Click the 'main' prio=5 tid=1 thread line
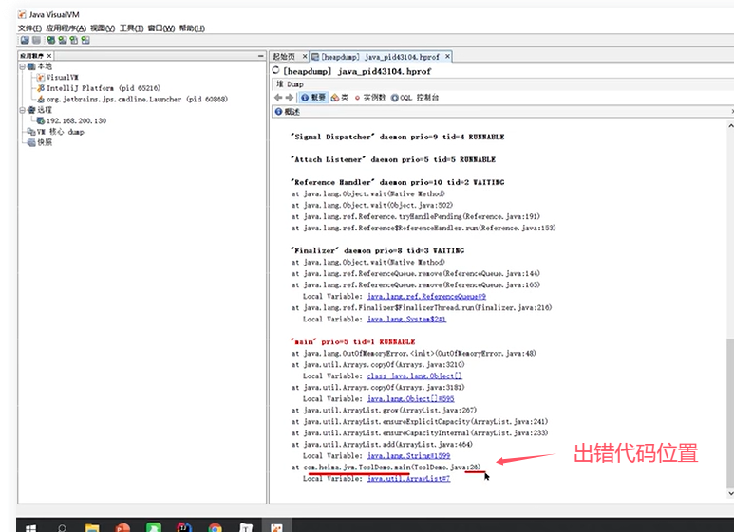This screenshot has width=734, height=532. pyautogui.click(x=353, y=342)
